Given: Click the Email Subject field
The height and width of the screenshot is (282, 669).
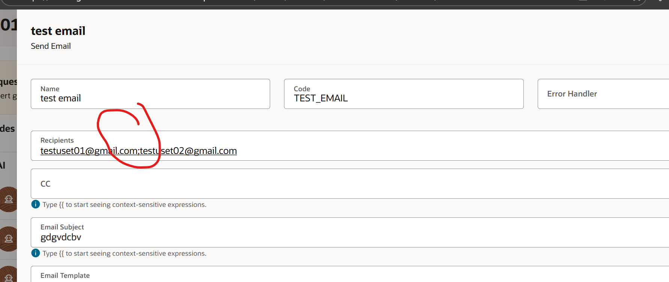Looking at the screenshot, I should pos(350,232).
